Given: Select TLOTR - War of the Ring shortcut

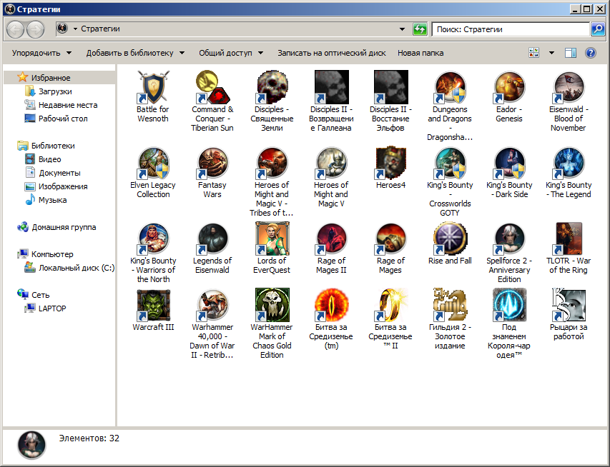Looking at the screenshot, I should (x=569, y=248).
